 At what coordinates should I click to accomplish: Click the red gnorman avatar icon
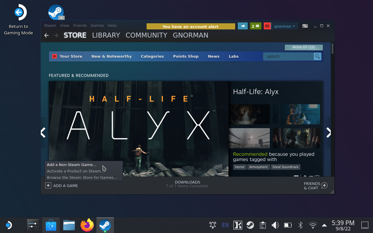click(267, 26)
